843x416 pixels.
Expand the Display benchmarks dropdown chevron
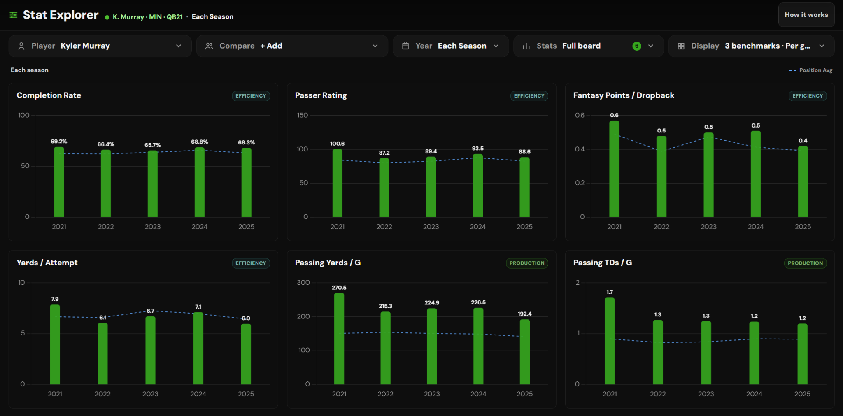(822, 46)
